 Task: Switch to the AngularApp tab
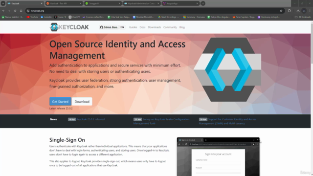pos(180,3)
